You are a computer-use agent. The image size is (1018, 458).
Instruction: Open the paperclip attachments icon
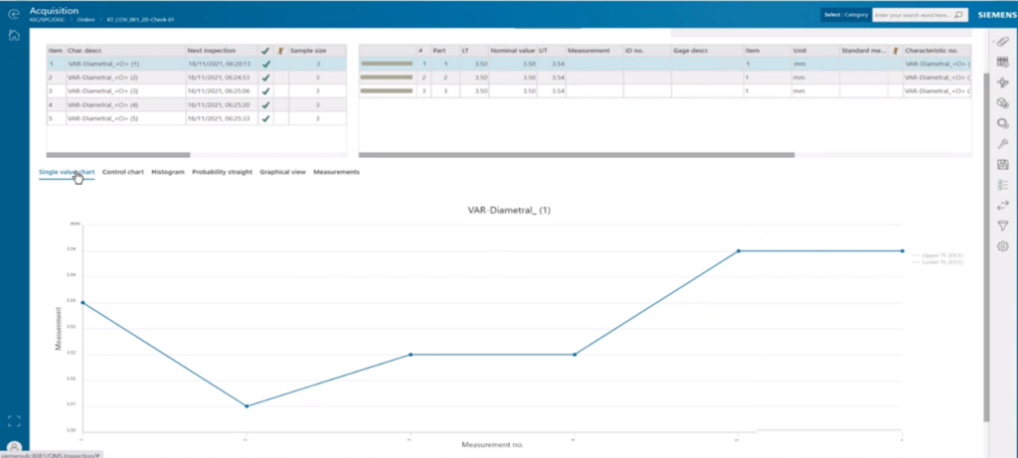(x=1002, y=42)
